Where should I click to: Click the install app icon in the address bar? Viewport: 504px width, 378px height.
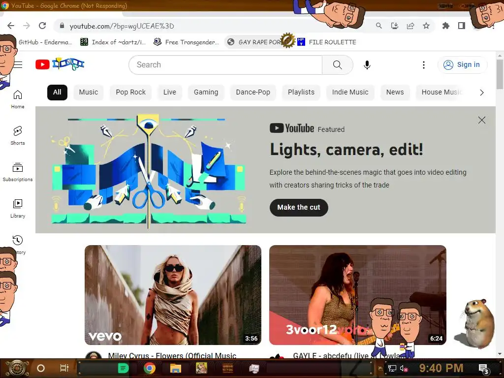pos(395,26)
